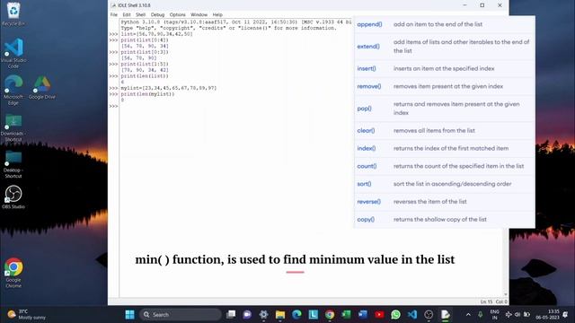This screenshot has width=575, height=323.
Task: Click the line 'print(list[1:5])'
Action: click(x=145, y=64)
